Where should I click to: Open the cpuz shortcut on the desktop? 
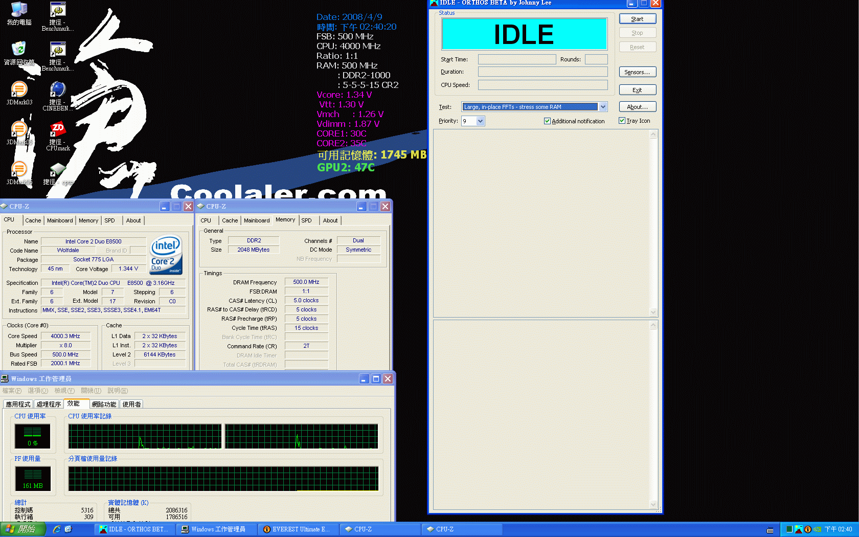point(58,173)
